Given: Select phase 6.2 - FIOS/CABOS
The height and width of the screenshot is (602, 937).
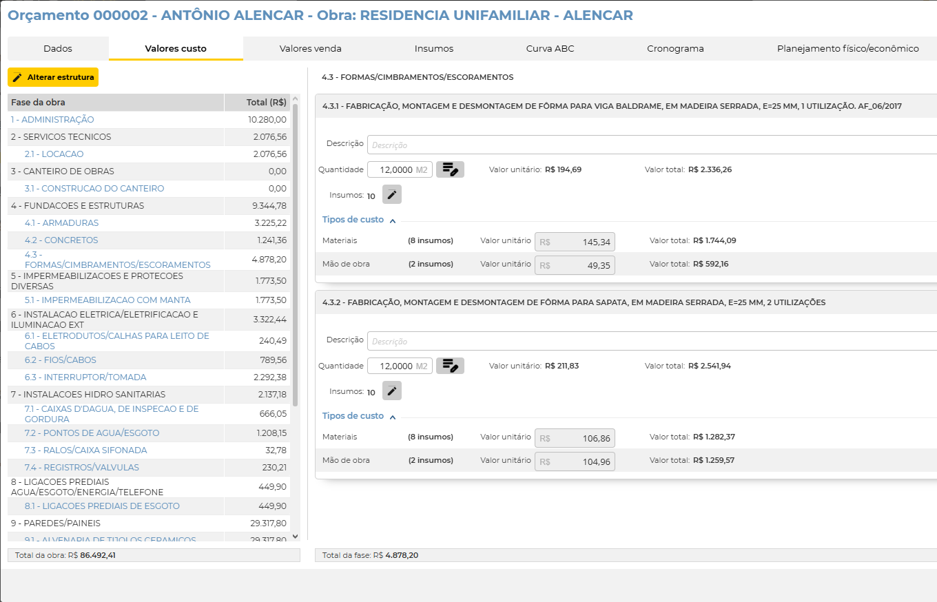Looking at the screenshot, I should (61, 360).
